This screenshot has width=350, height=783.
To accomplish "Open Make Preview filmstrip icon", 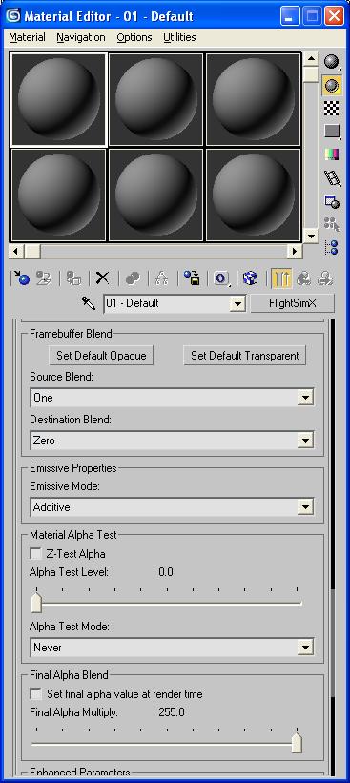I will [x=332, y=177].
